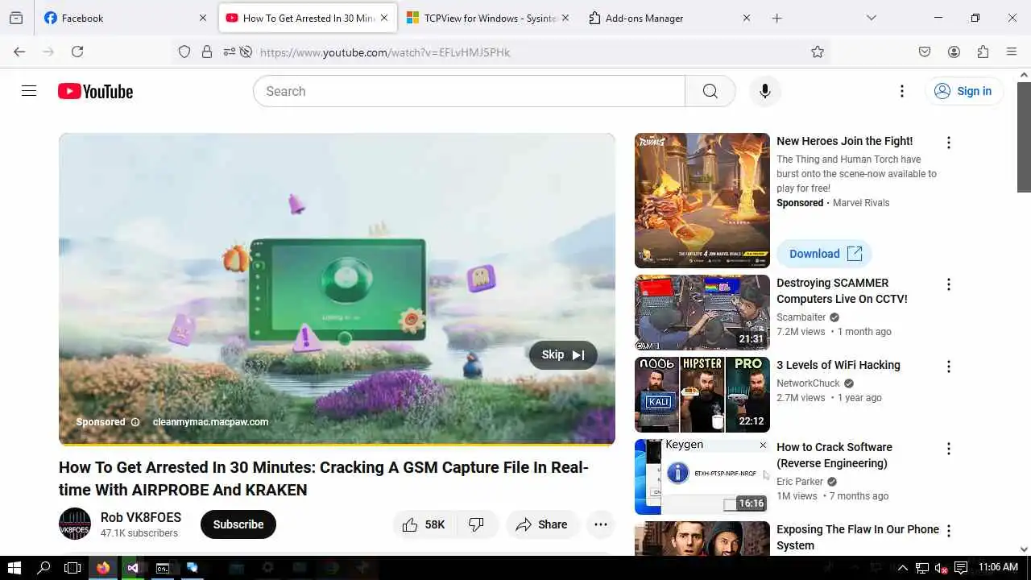Screen dimensions: 1031x580
Task: Open options for How to Crack Software video
Action: tap(948, 449)
